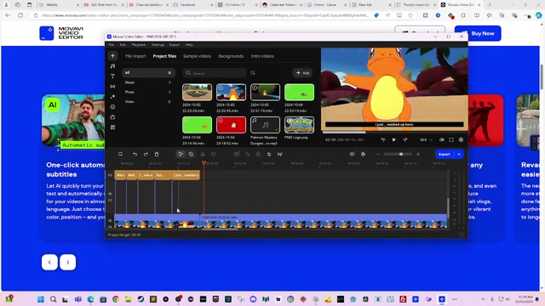The image size is (545, 306).
Task: Select the PMD Logo.png thumbnail
Action: (299, 125)
